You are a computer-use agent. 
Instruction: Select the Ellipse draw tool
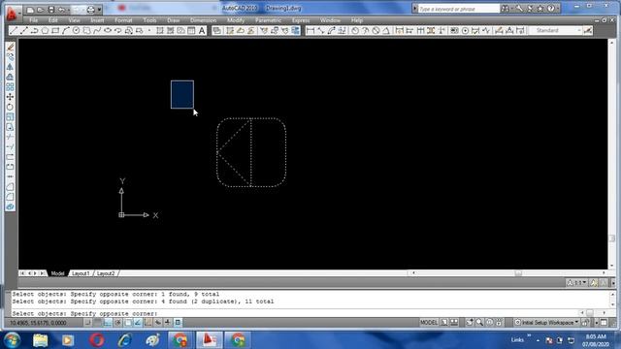(x=108, y=30)
